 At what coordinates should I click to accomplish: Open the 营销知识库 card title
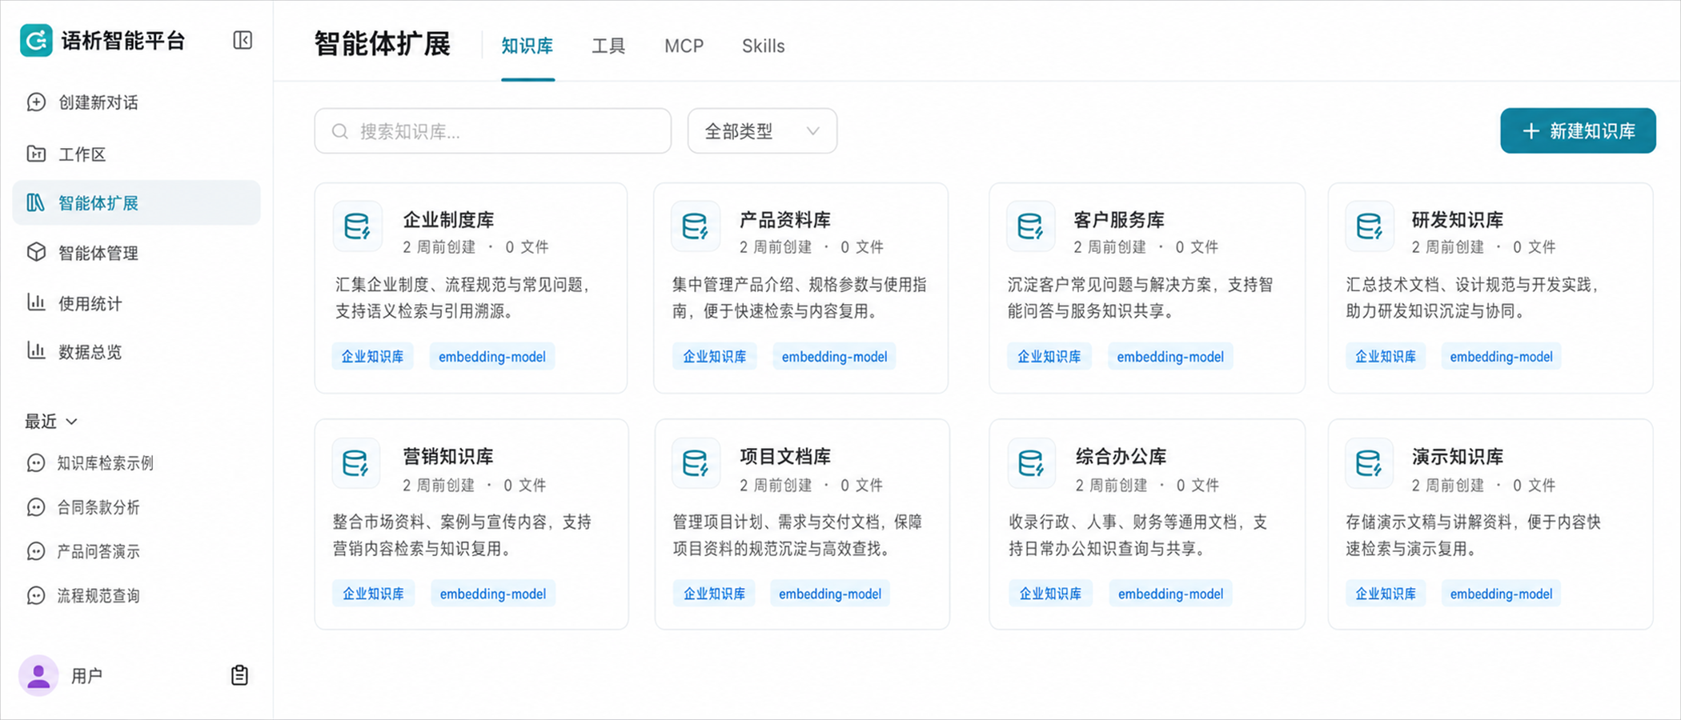click(448, 457)
